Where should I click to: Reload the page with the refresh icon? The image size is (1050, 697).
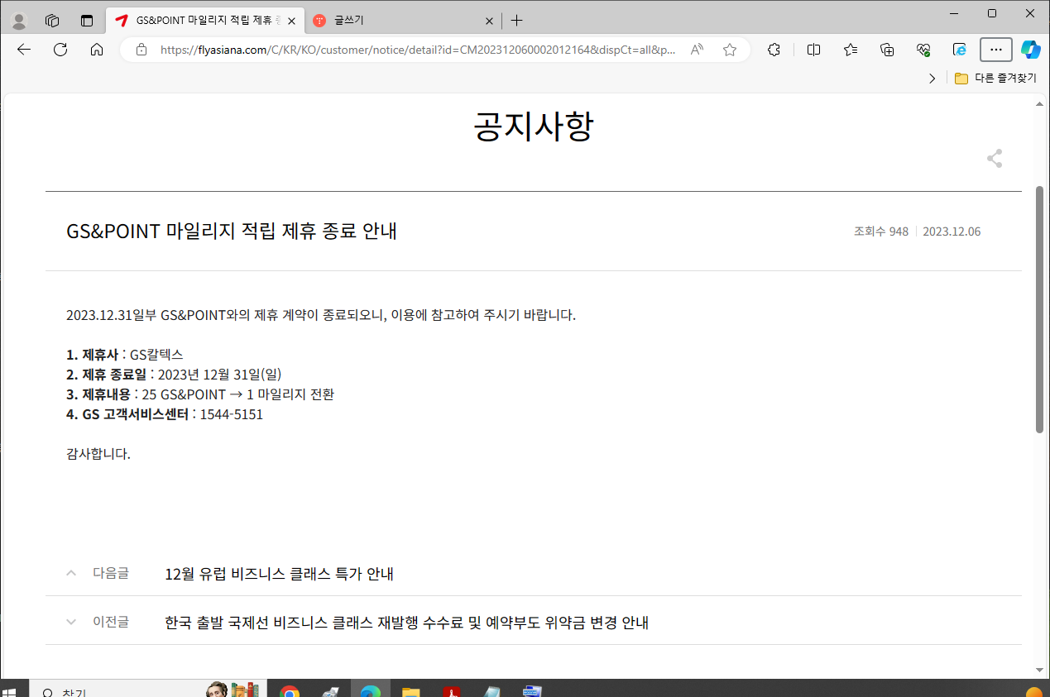click(x=60, y=50)
